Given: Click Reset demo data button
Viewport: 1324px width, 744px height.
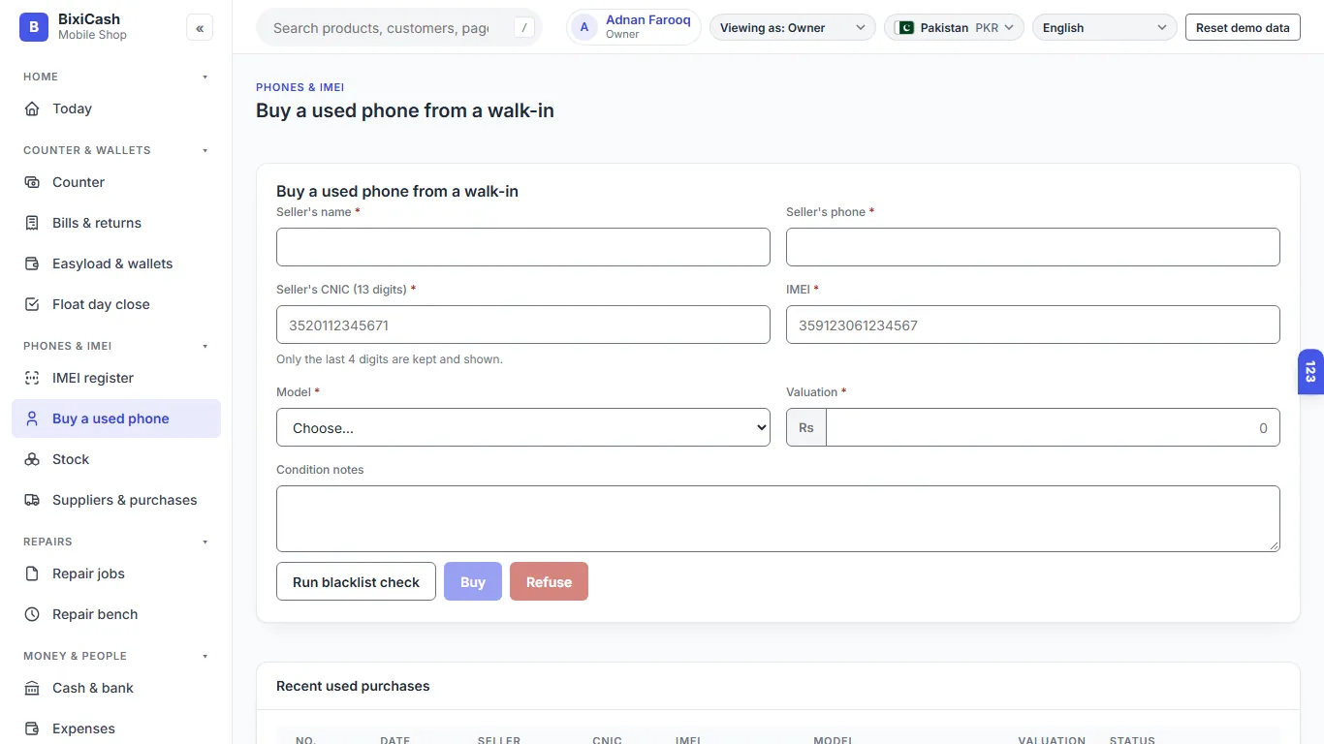Looking at the screenshot, I should (x=1243, y=28).
